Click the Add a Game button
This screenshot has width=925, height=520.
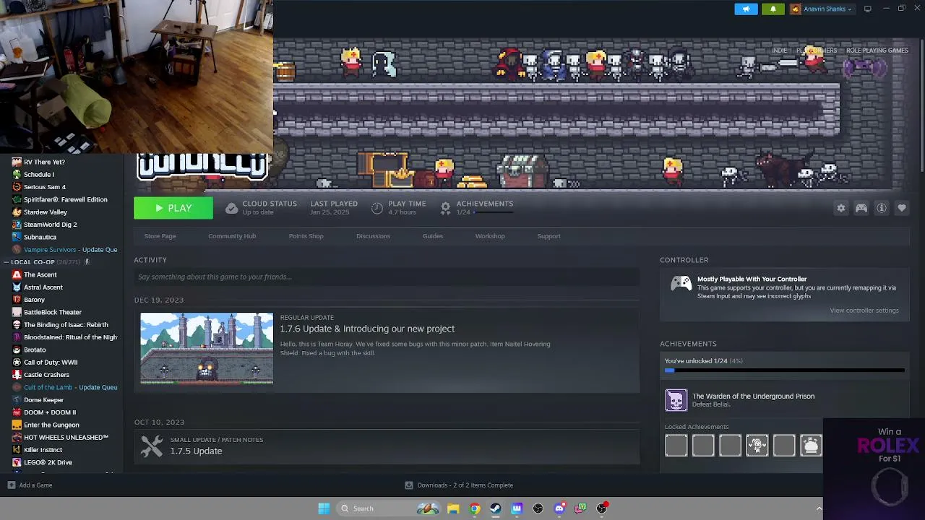30,485
